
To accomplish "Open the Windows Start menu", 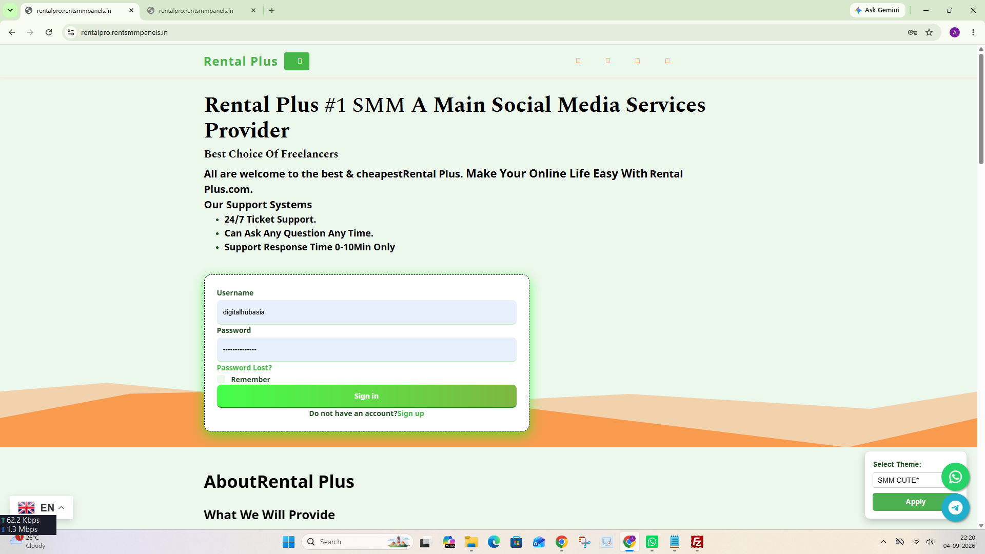I will coord(289,542).
